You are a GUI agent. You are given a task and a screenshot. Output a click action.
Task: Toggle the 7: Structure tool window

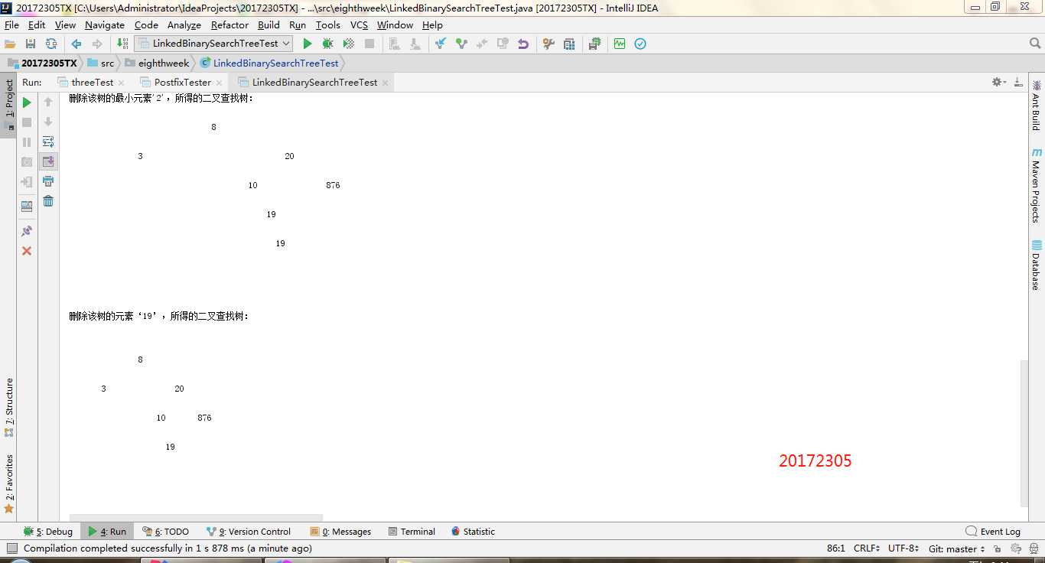pyautogui.click(x=9, y=407)
